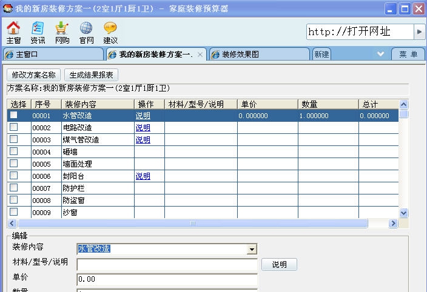Click the 总计 column header

click(378, 104)
